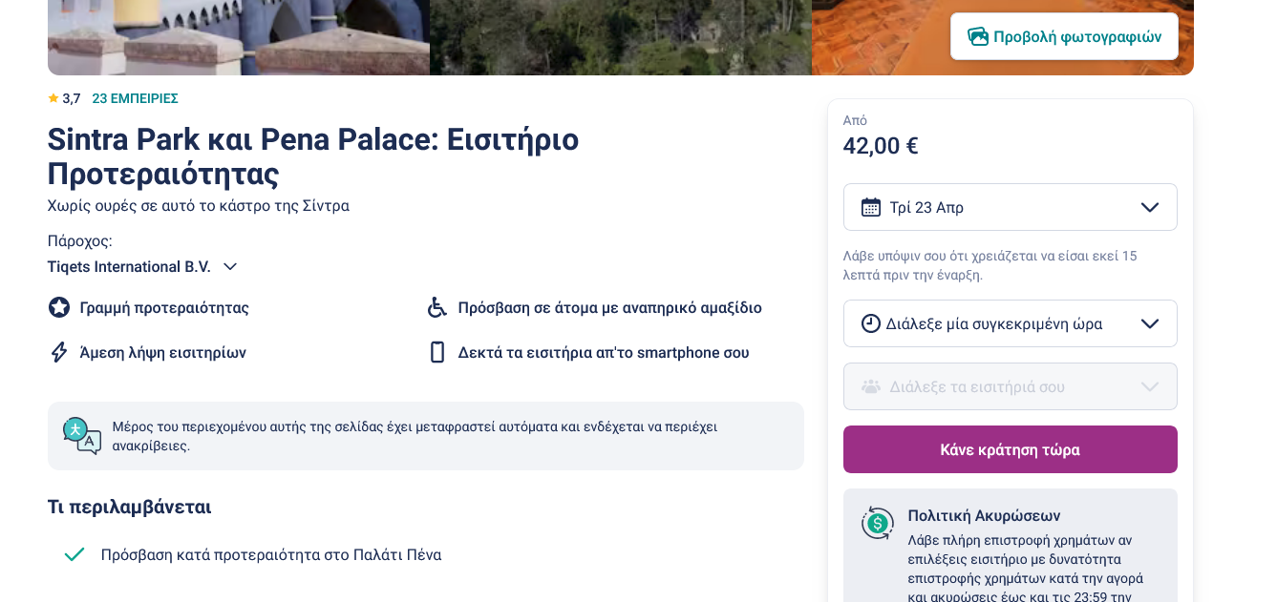1277x602 pixels.
Task: Click the Tiqets International B.V. provider name
Action: coord(129,267)
